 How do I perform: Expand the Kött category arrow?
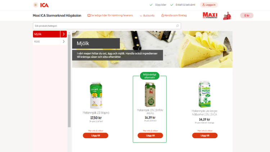(x=63, y=41)
